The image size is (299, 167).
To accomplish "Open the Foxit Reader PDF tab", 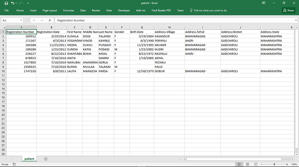I will (x=161, y=10).
